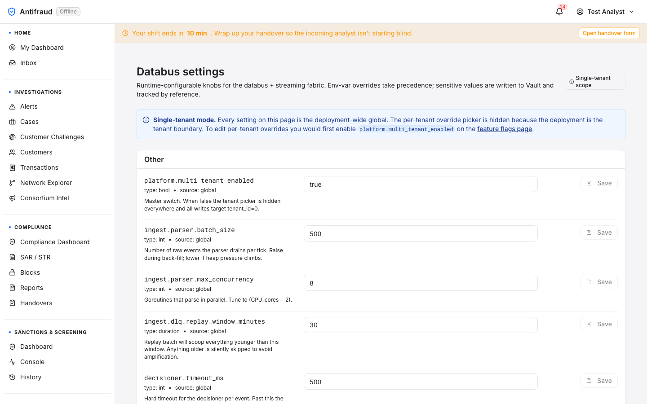647x404 pixels.
Task: Click the platform.multi_tenant_enabled inline code
Action: (406, 129)
